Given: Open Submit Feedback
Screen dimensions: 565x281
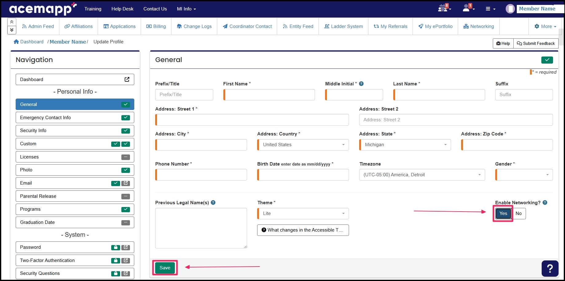Looking at the screenshot, I should point(536,43).
